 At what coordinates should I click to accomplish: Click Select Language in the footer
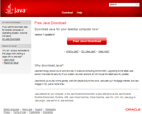coord(11,109)
